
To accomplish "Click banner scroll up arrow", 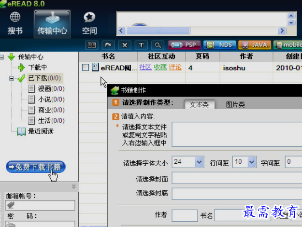I will tap(291, 15).
